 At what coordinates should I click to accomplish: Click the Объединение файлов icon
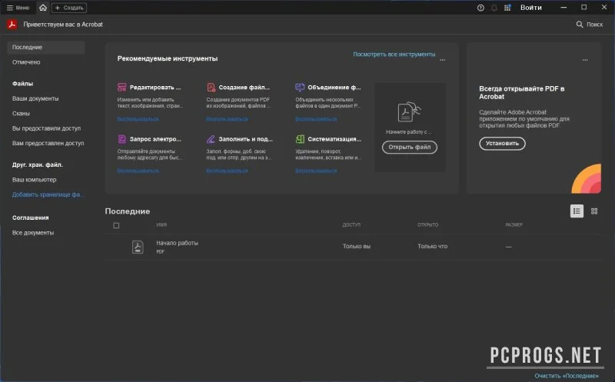click(x=300, y=87)
